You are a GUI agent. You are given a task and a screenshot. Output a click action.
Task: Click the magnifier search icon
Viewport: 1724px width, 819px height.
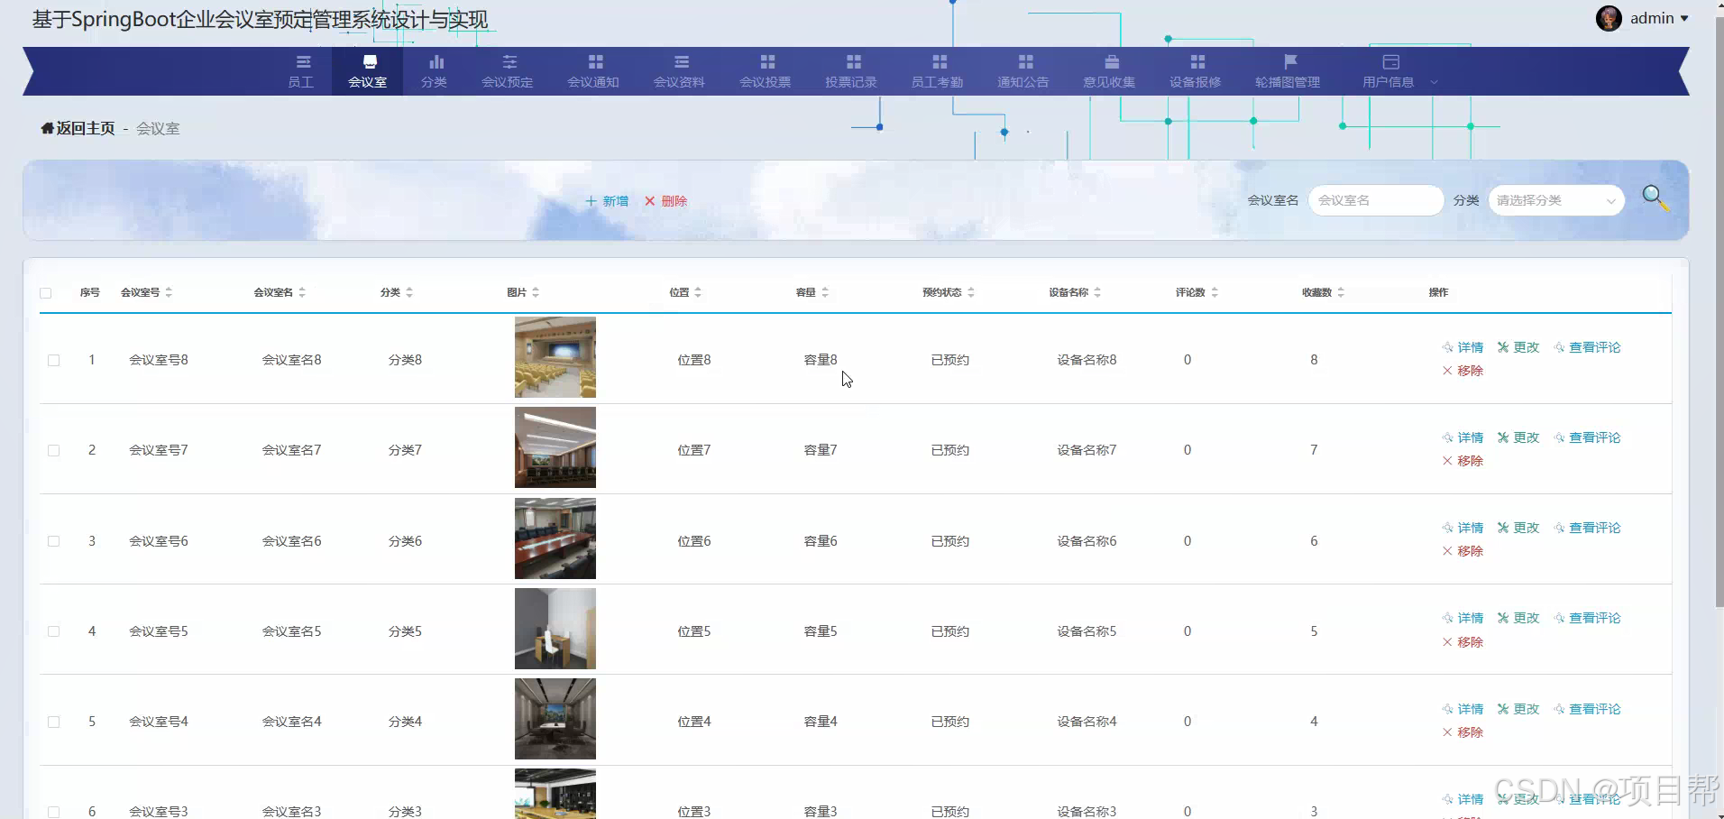tap(1655, 198)
